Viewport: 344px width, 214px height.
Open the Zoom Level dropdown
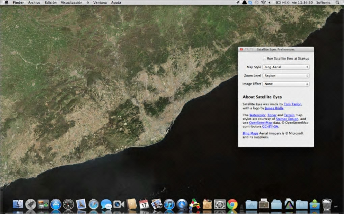coord(286,76)
